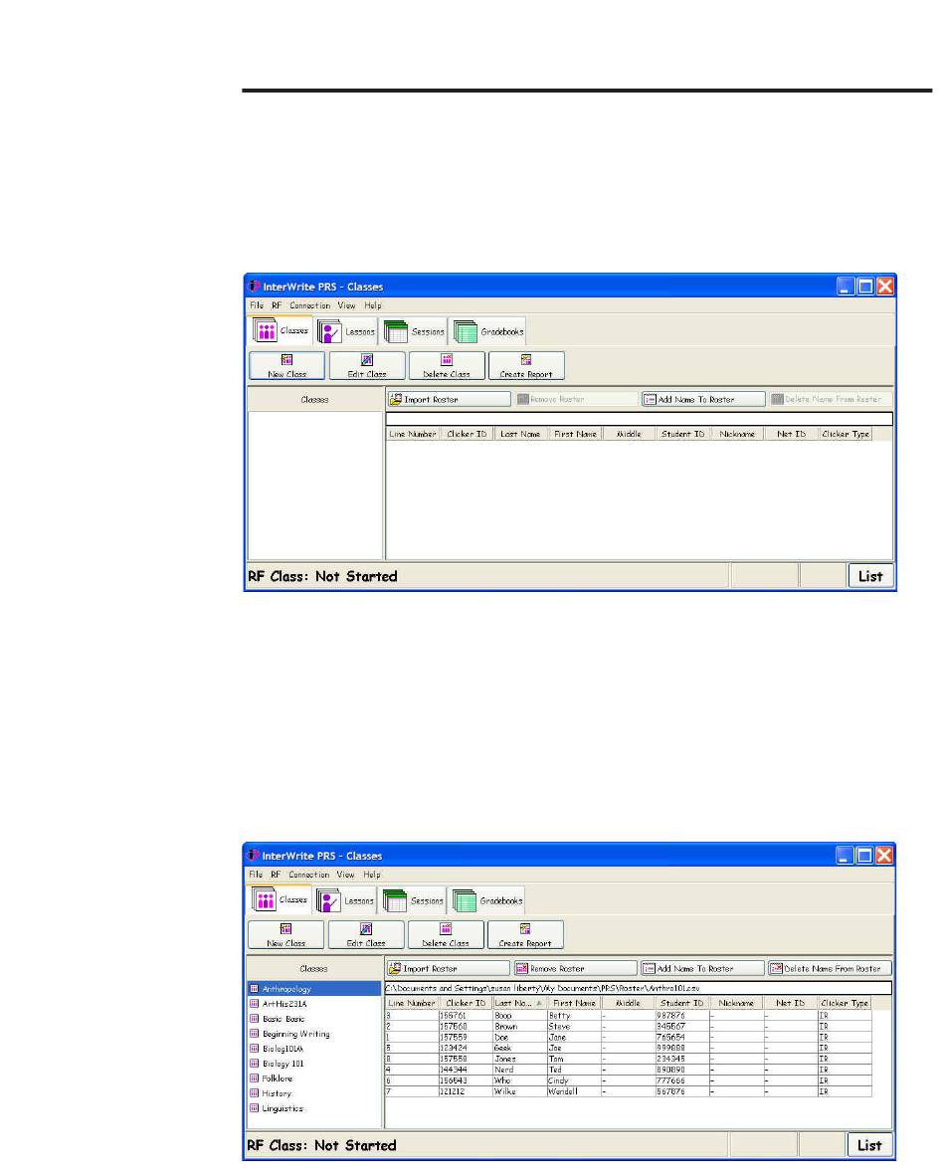Switch to Sessions tab in Anthropology roster window
The image size is (945, 1175).
pyautogui.click(x=414, y=900)
